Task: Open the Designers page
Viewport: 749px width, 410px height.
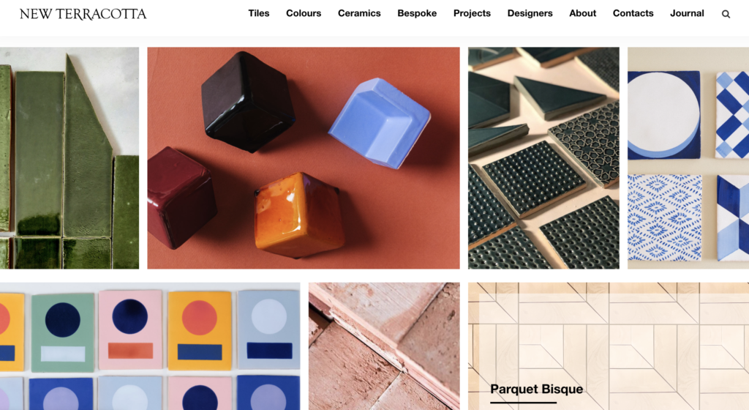Action: coord(530,13)
